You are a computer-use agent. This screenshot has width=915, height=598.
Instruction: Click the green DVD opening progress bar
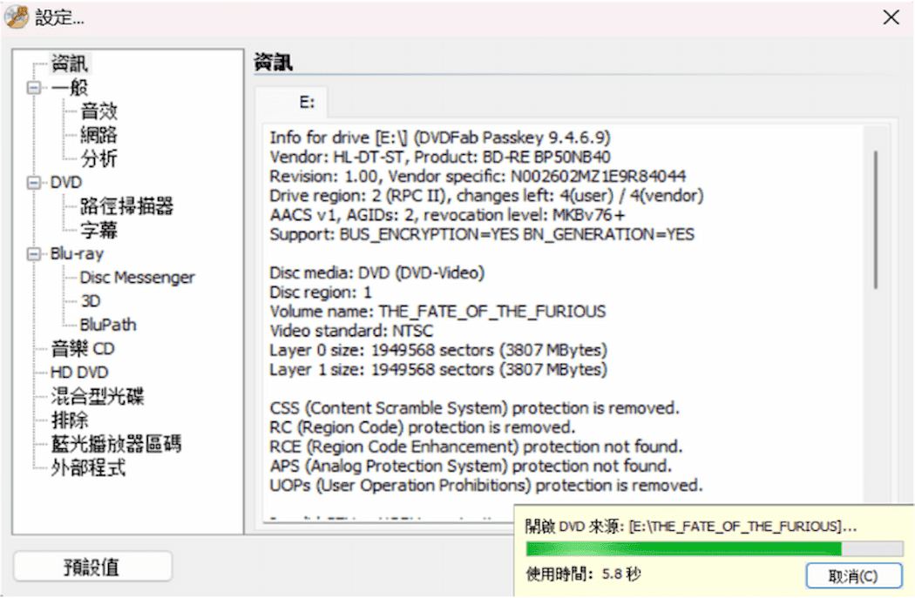[715, 548]
